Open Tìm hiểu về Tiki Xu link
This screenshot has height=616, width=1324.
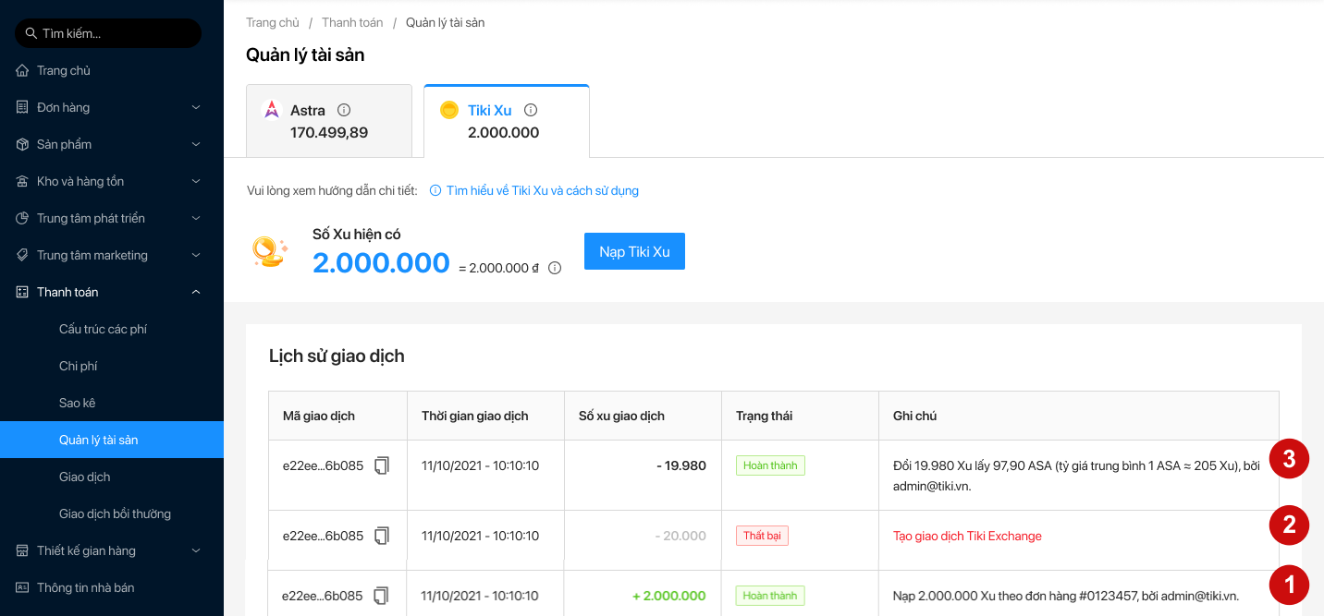click(543, 190)
